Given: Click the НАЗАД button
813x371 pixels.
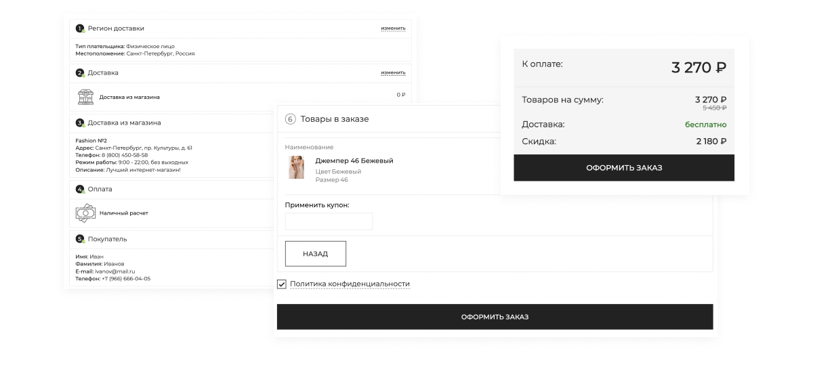Looking at the screenshot, I should (315, 254).
